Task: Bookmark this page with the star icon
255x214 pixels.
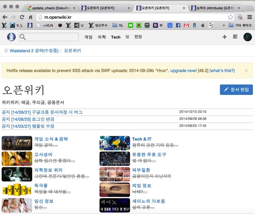Action: click(x=230, y=17)
